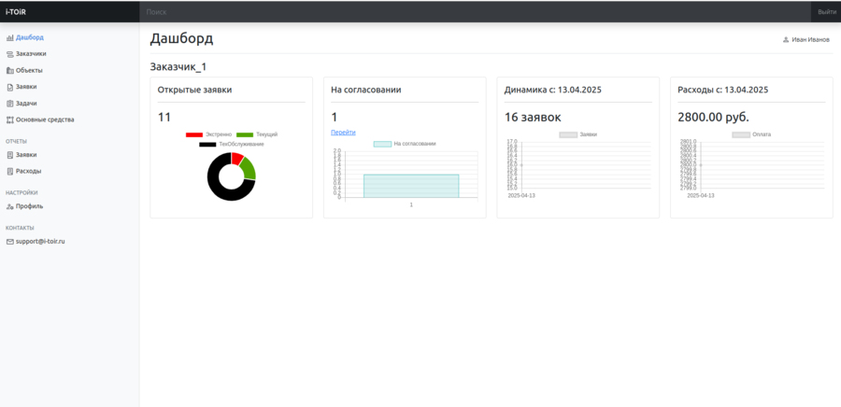Screen dimensions: 841x407
Task: Click the Заявки chart data point
Action: 521,165
